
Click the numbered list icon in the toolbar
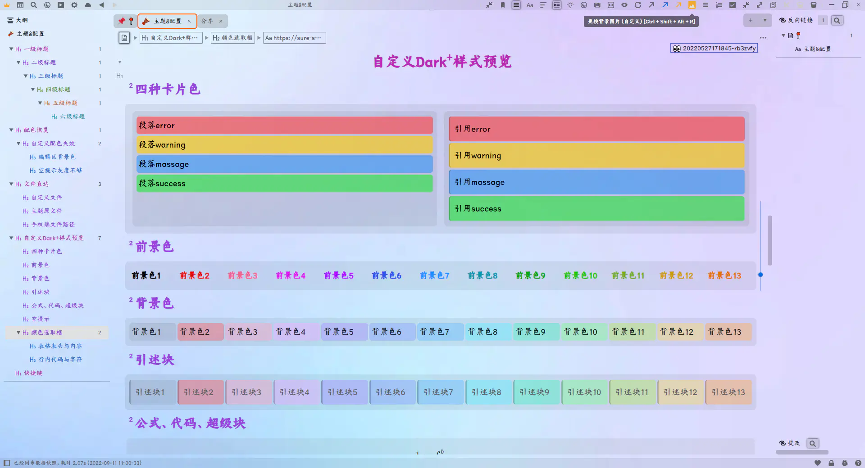[719, 5]
